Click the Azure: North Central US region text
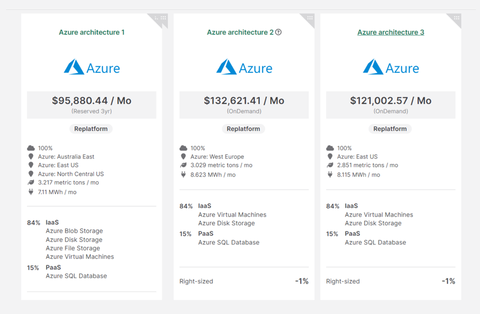 click(71, 174)
